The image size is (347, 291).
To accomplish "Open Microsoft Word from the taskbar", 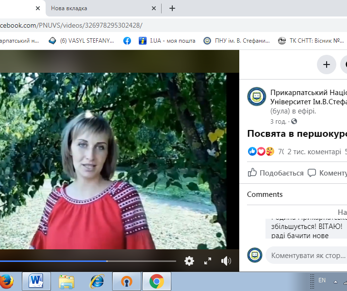I will pyautogui.click(x=36, y=281).
